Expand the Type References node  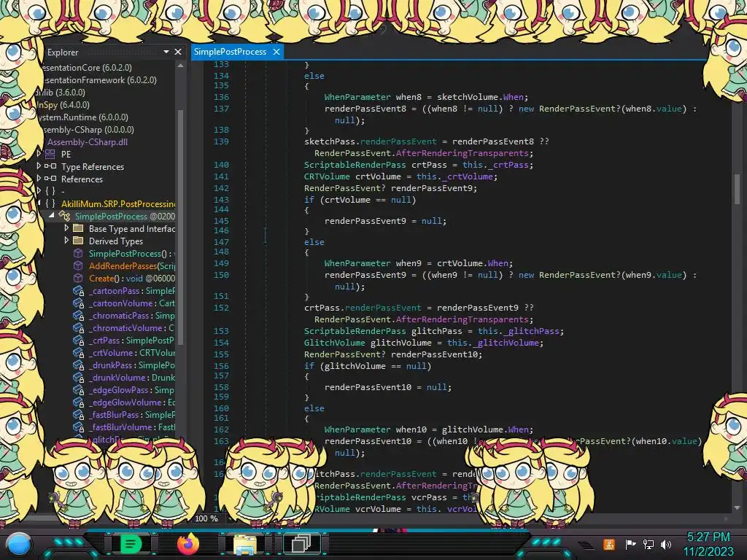(x=39, y=166)
